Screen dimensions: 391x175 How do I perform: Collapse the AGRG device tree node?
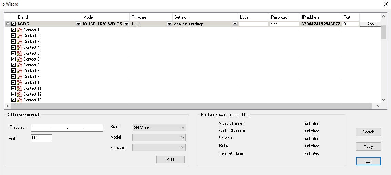coord(7,24)
